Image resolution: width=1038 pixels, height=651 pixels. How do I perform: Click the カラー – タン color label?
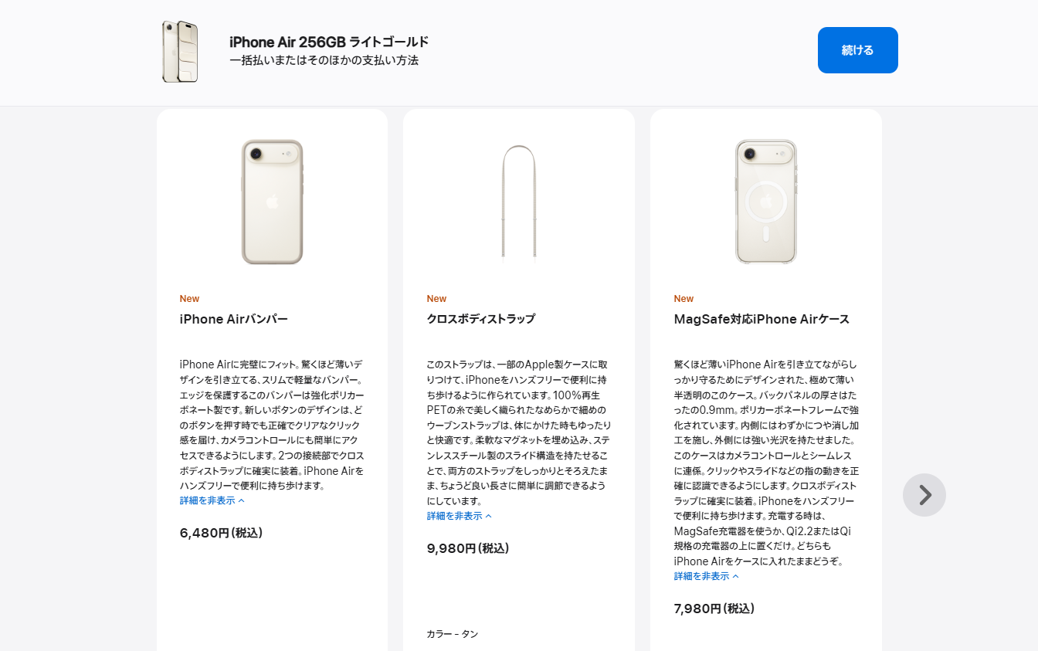(453, 634)
